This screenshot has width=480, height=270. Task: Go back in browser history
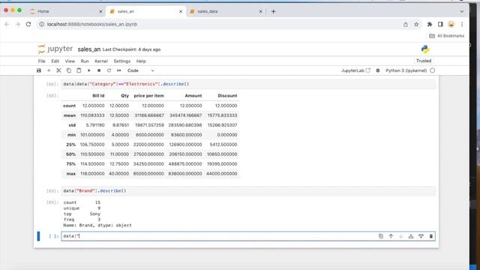coord(7,24)
